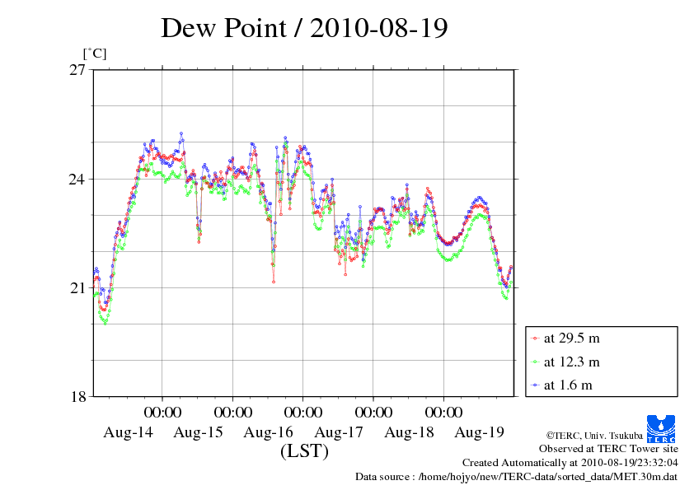Click the y-axis value 24
Screen dimensions: 694x490
pyautogui.click(x=77, y=179)
